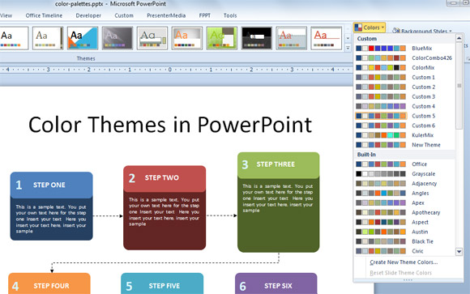
Task: Apply the first white Office theme thumbnail
Action: tap(14, 38)
